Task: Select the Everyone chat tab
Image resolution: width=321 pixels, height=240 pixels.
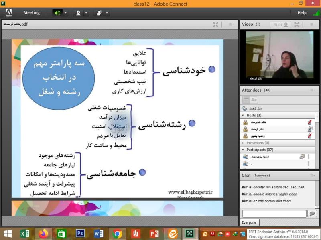Action: (249, 223)
